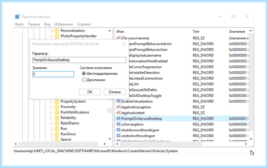
Task: Click the EnableVirtualization DWORD icon
Action: click(x=118, y=101)
